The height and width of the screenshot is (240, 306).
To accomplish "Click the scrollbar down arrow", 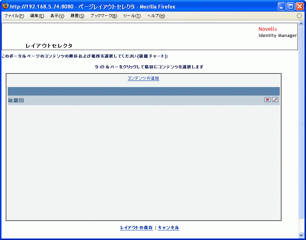I will pos(301,235).
